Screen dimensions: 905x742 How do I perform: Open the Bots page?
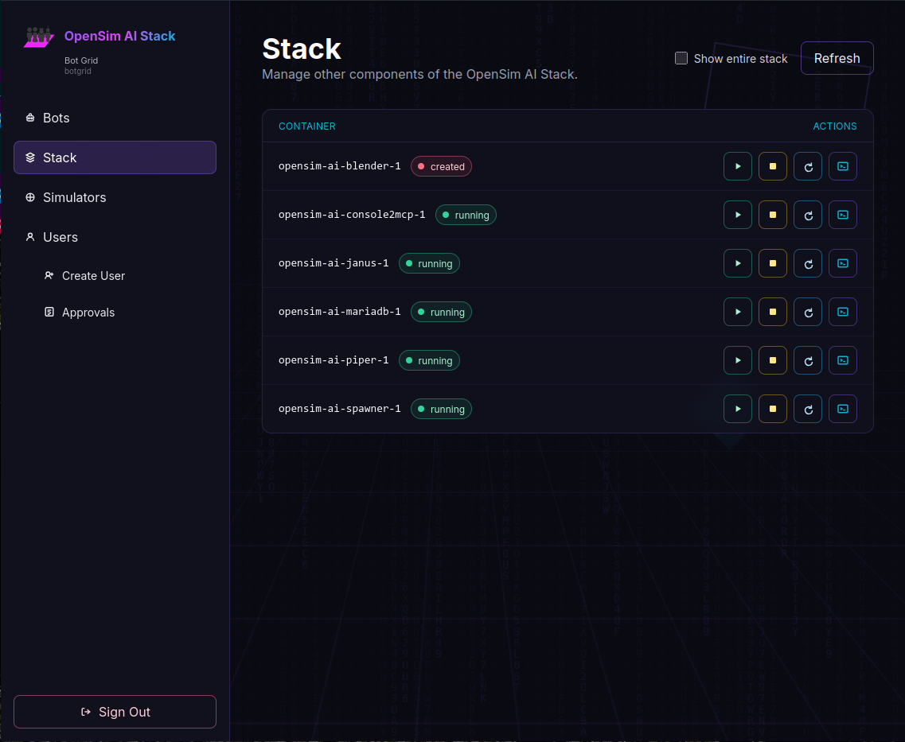[x=115, y=118]
